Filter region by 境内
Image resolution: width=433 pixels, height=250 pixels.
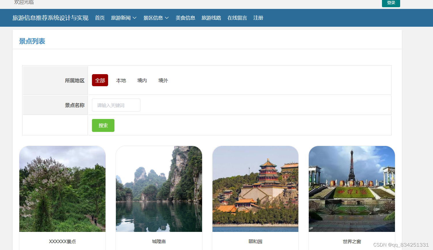[142, 80]
